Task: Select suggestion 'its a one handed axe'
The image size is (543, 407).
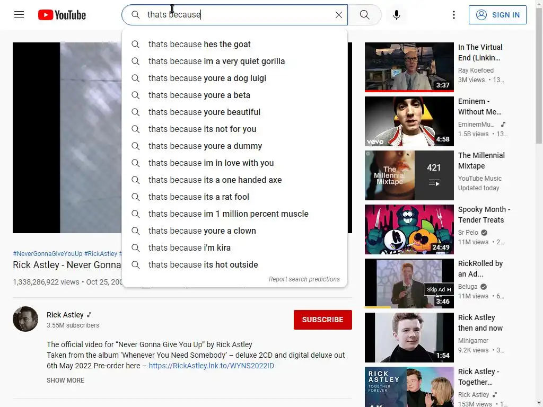Action: click(x=235, y=180)
